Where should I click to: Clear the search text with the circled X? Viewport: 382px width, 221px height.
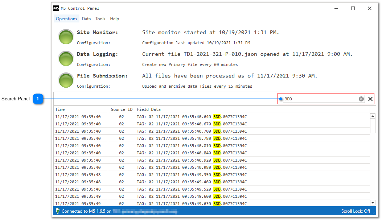[361, 99]
